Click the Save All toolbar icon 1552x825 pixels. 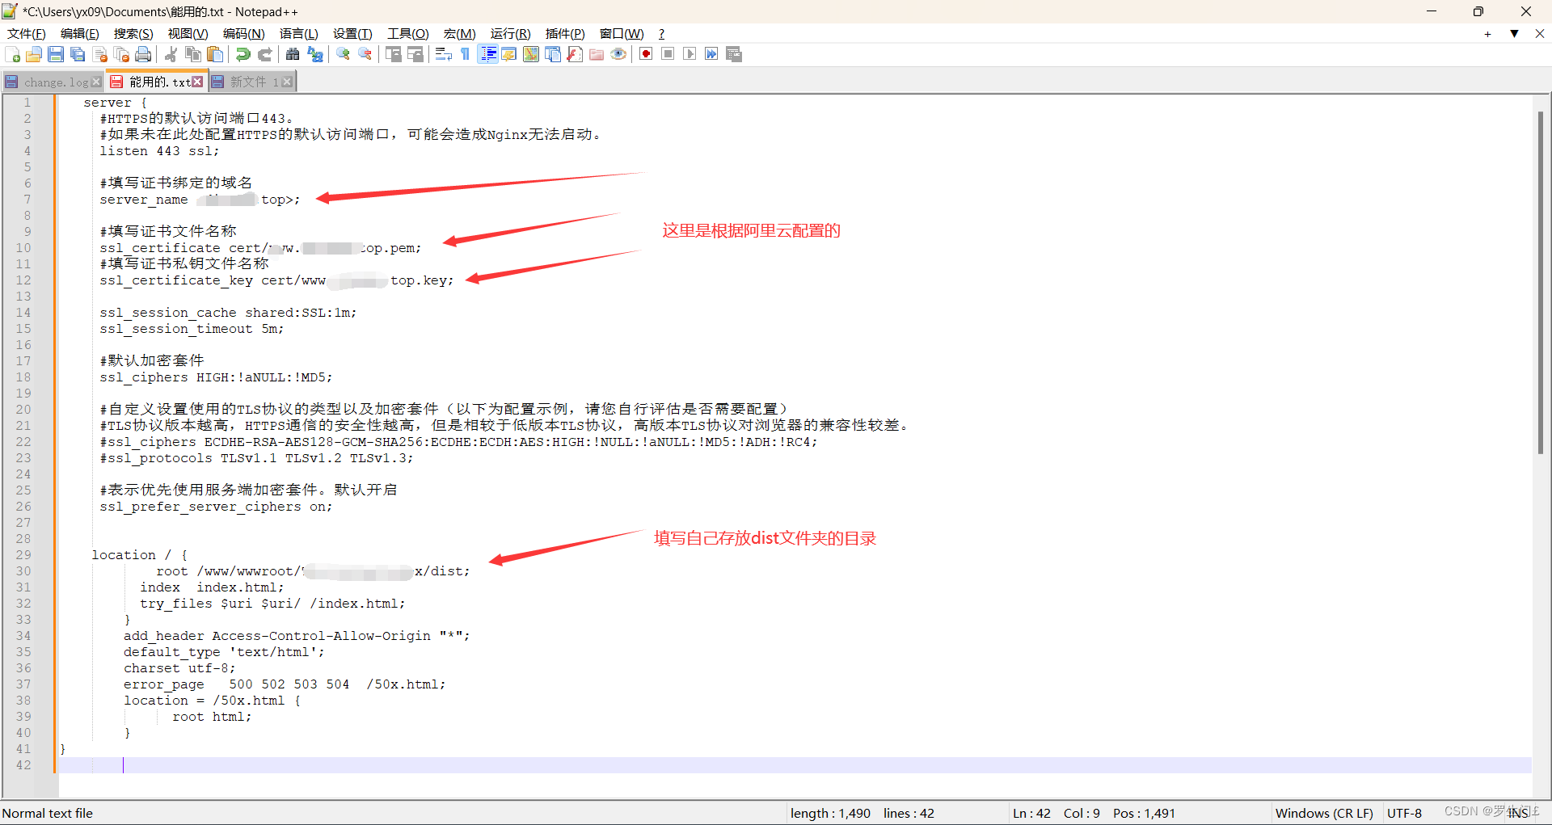tap(78, 54)
